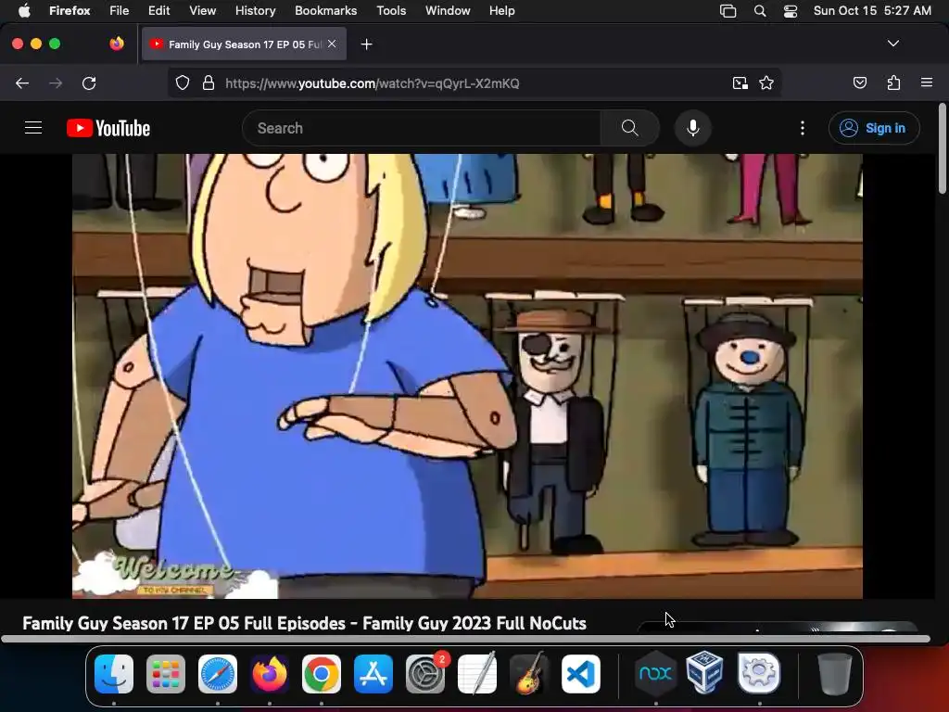This screenshot has width=949, height=712.
Task: Click the Firefox forward arrow
Action: point(56,83)
